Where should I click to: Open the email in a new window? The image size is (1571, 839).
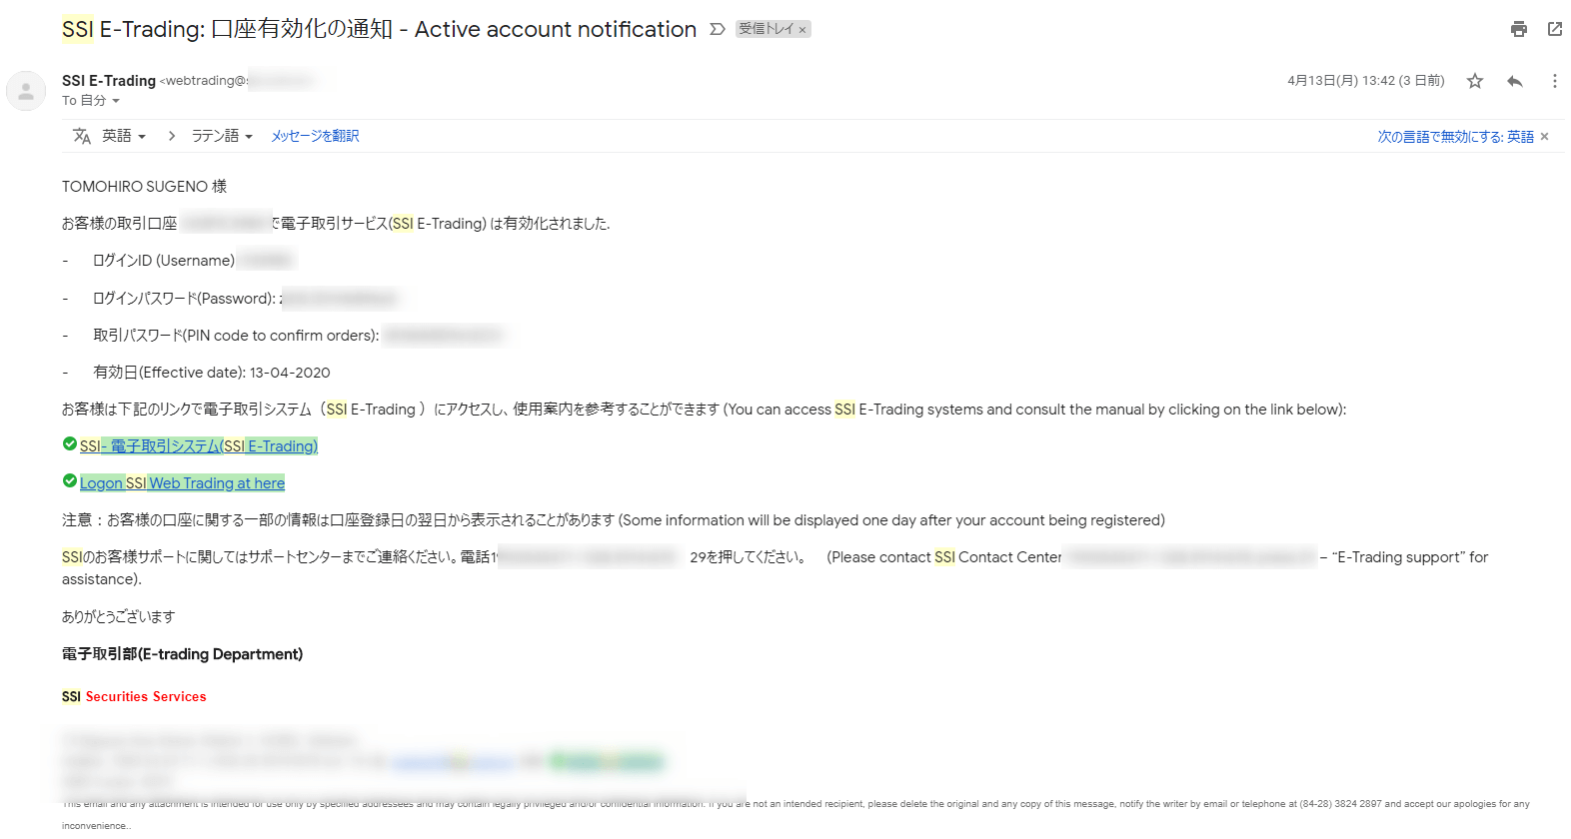point(1555,29)
